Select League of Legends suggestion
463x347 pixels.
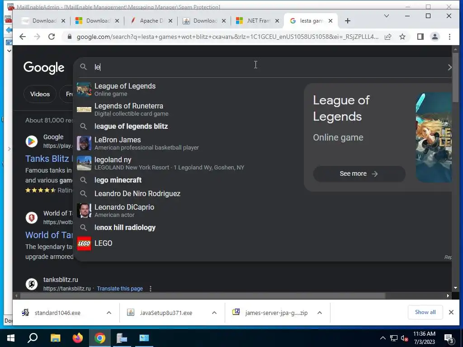pos(189,89)
